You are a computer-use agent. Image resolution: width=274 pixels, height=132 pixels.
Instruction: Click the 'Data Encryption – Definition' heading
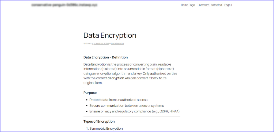click(105, 57)
